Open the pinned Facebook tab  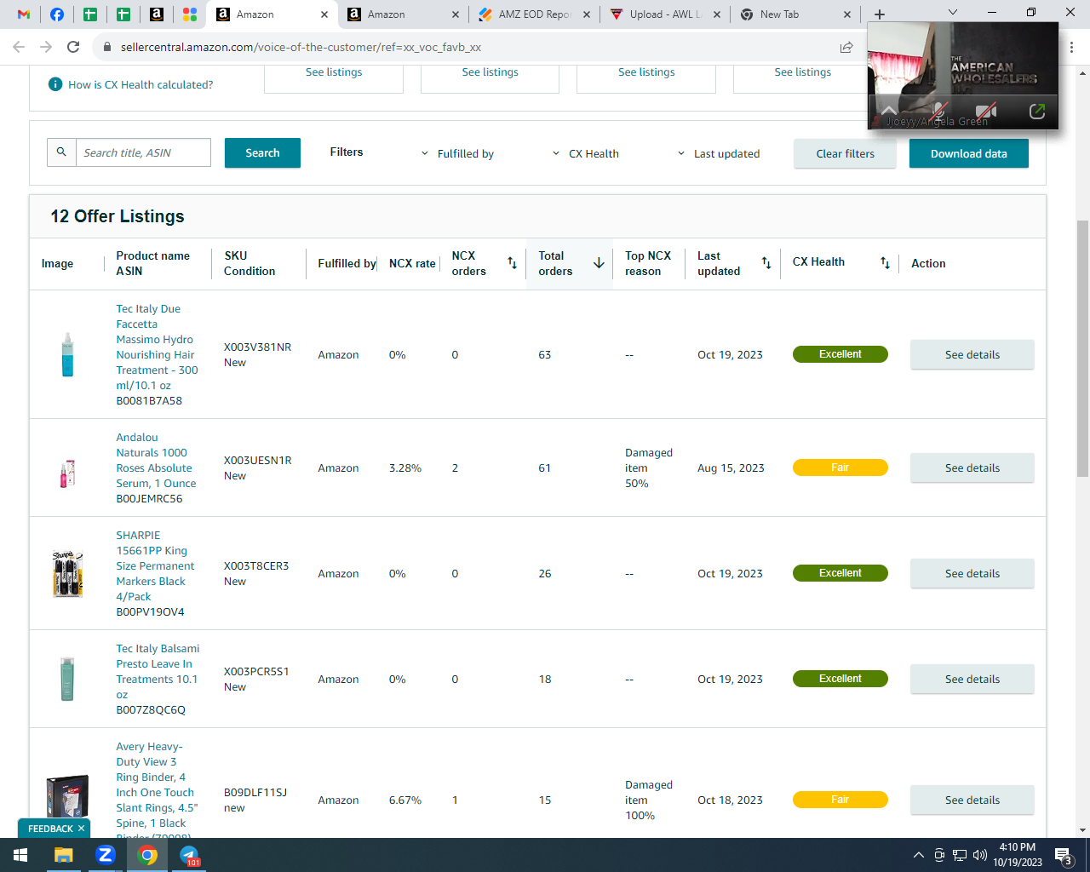pyautogui.click(x=57, y=14)
